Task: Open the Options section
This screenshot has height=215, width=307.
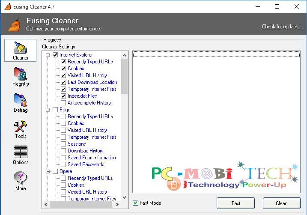Action: click(21, 155)
